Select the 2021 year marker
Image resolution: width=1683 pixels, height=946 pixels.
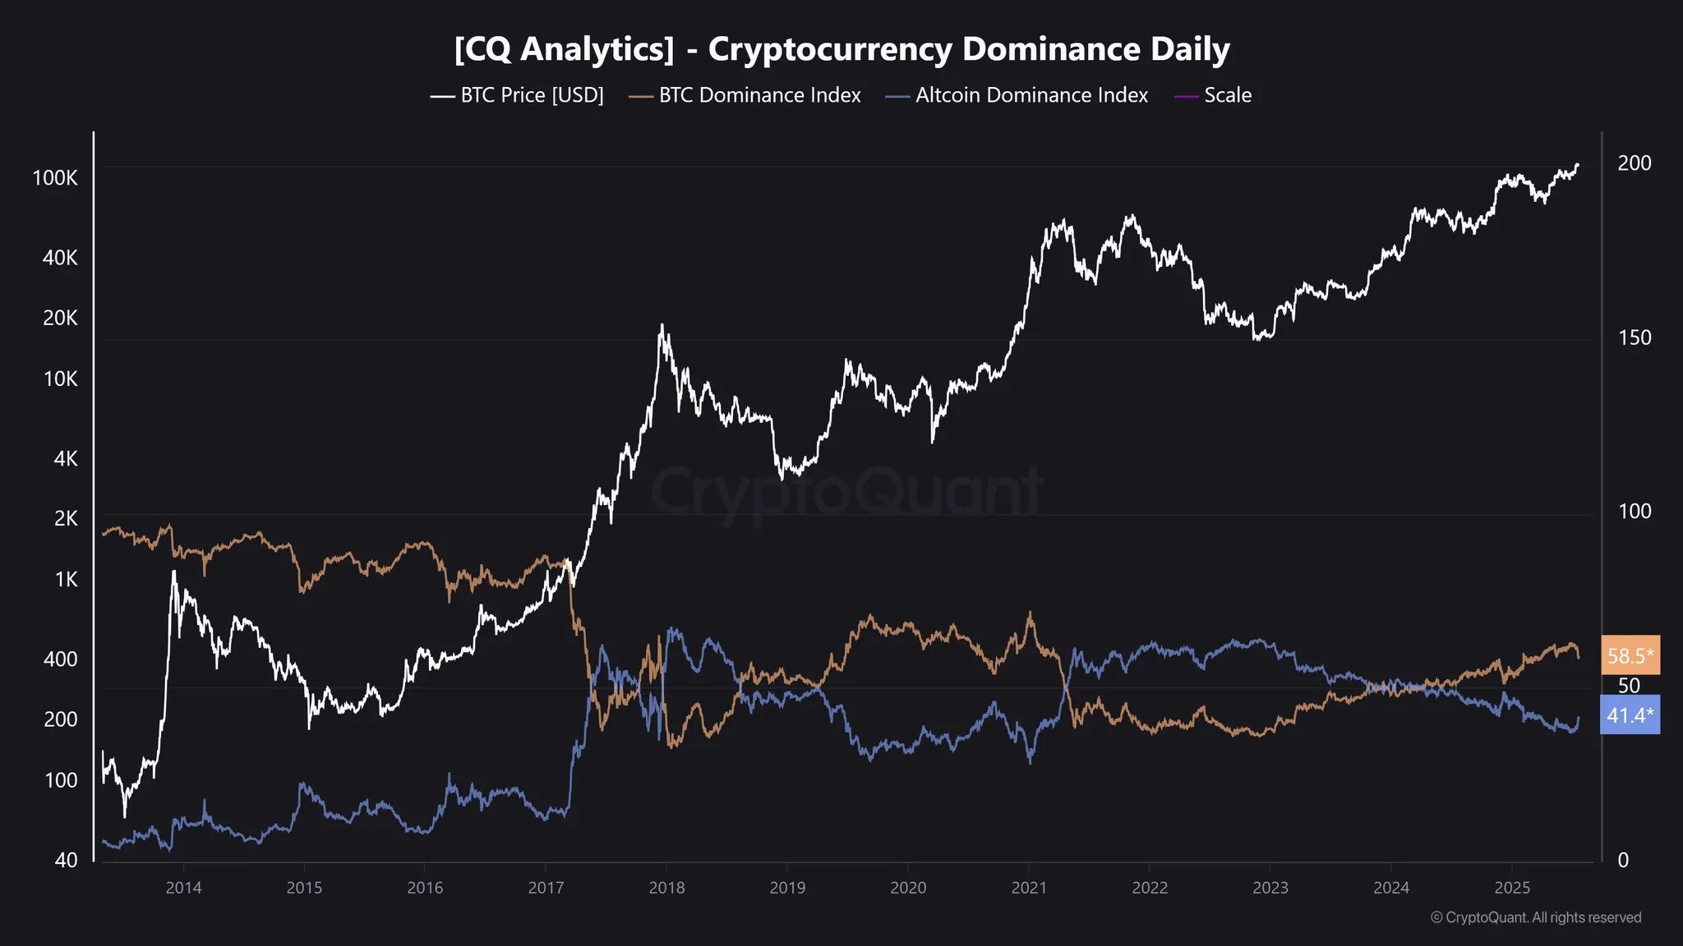coord(1029,888)
